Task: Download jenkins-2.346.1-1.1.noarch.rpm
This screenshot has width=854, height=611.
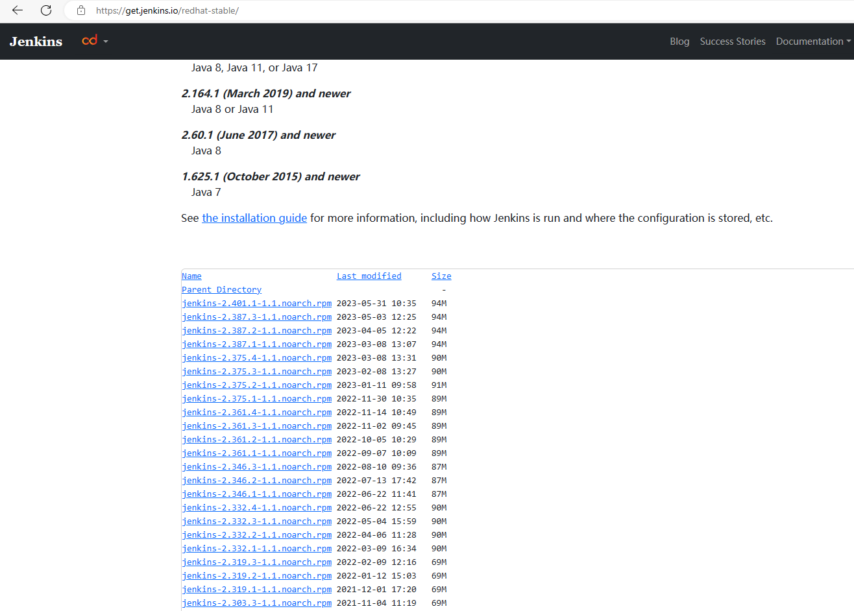Action: (x=256, y=494)
